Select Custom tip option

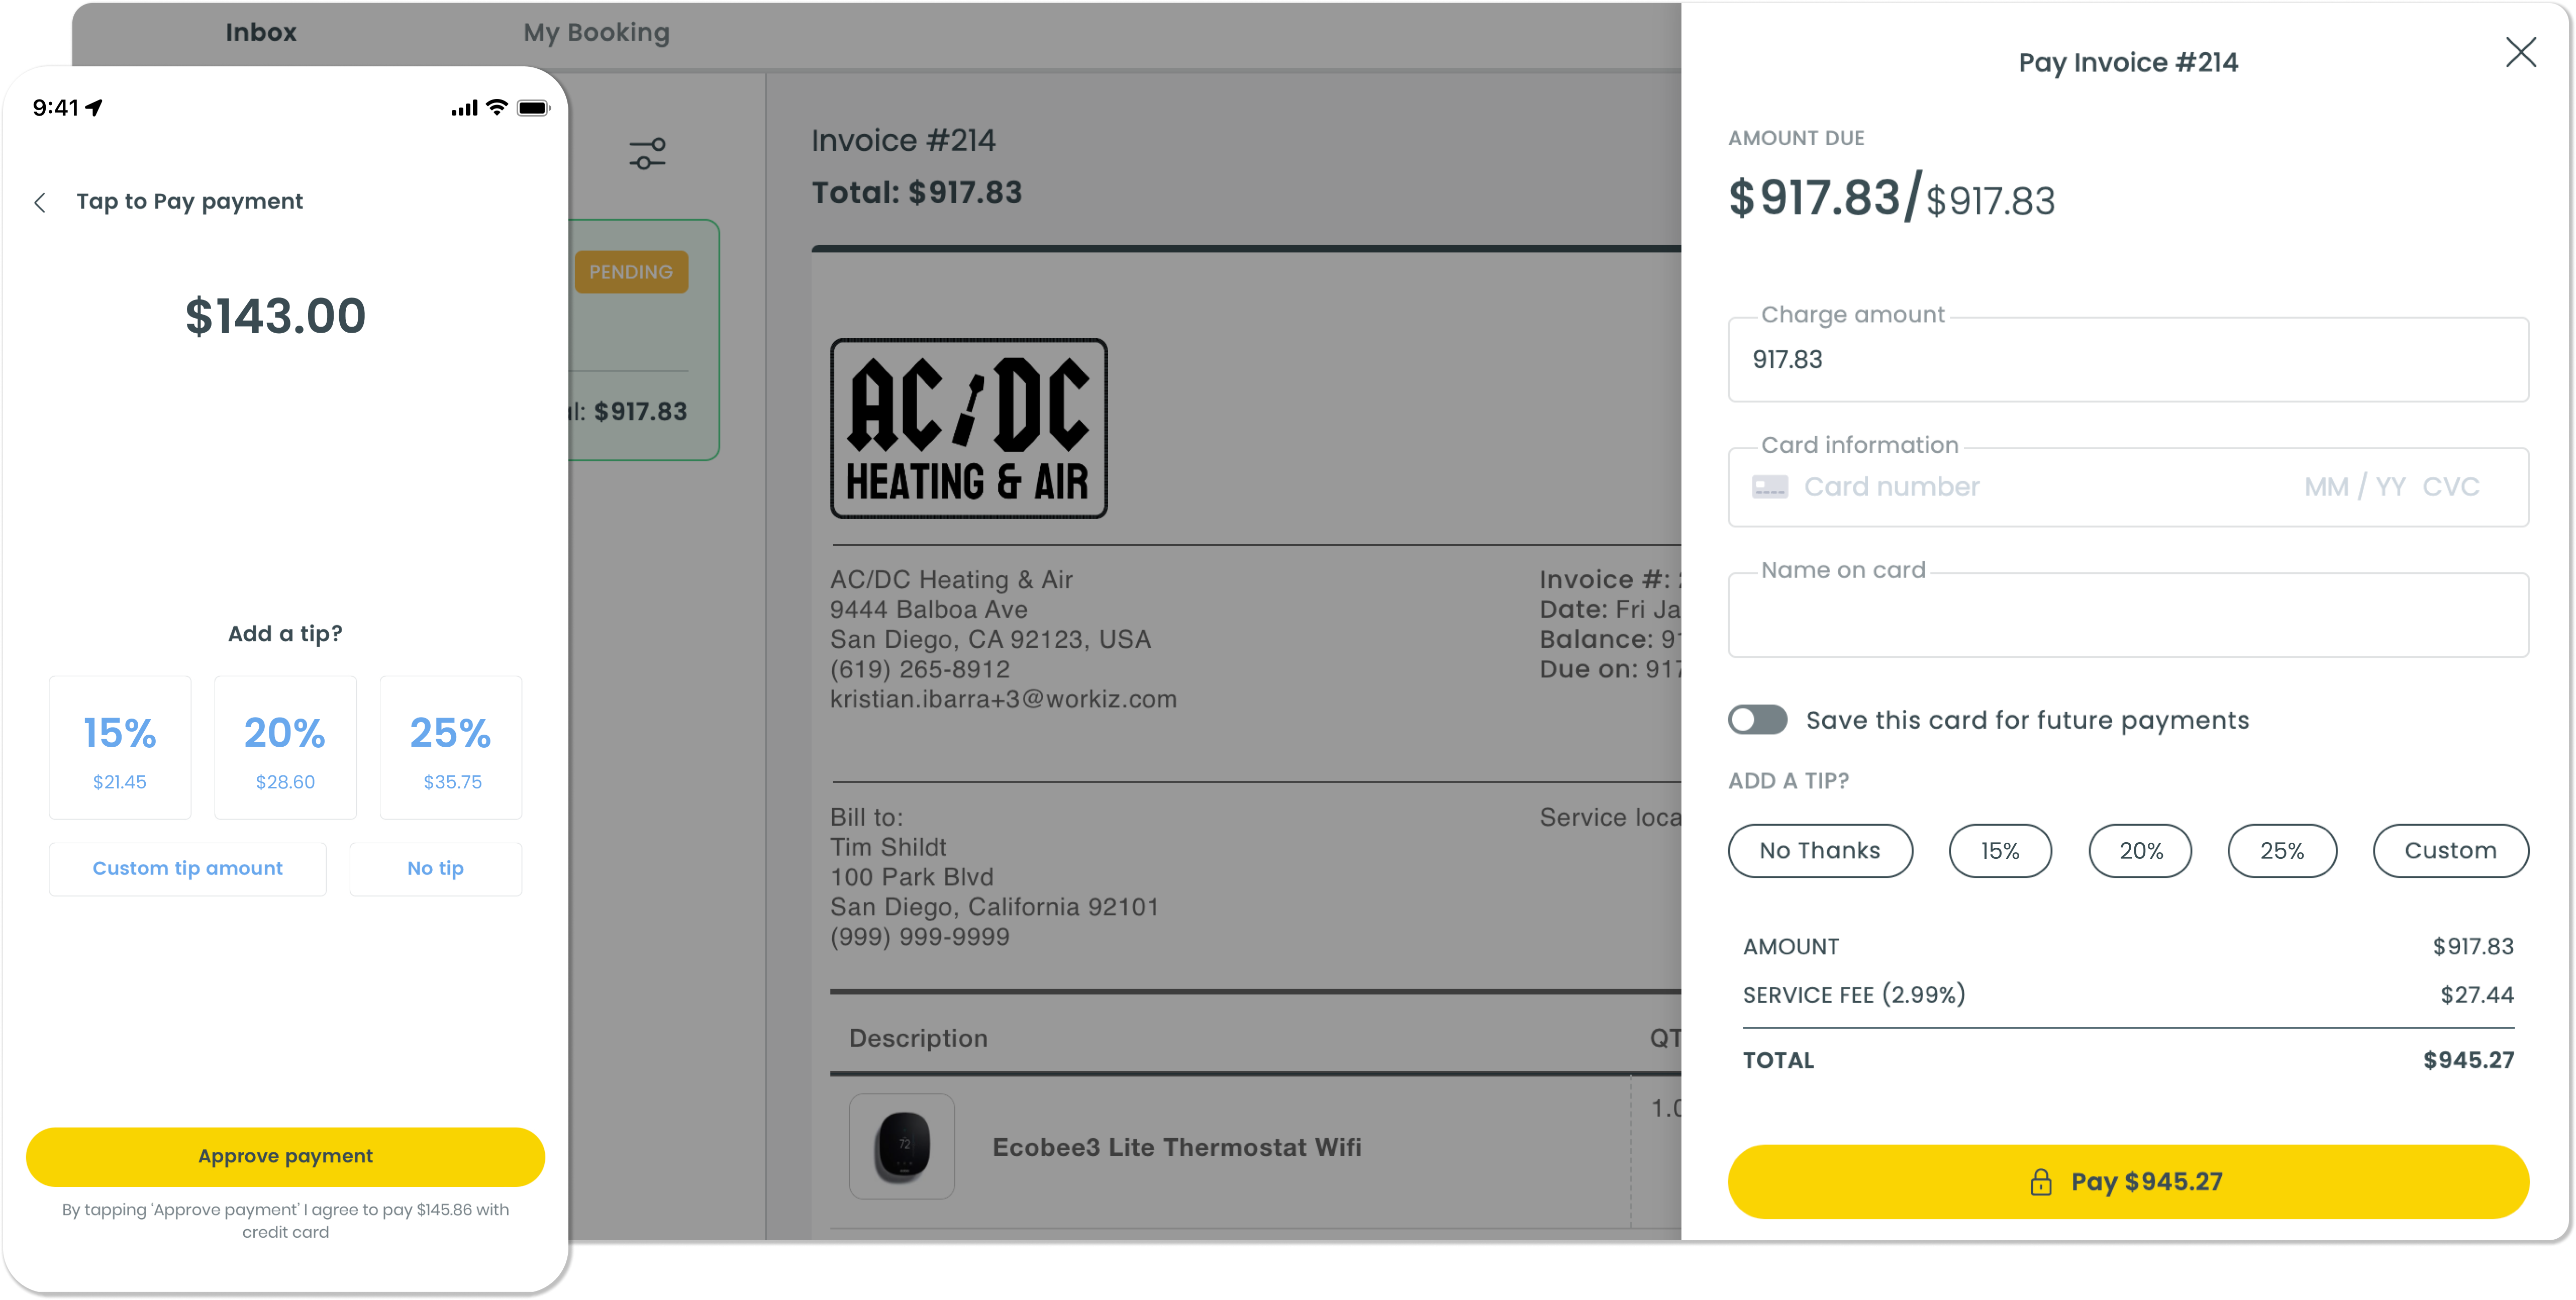click(x=2449, y=851)
